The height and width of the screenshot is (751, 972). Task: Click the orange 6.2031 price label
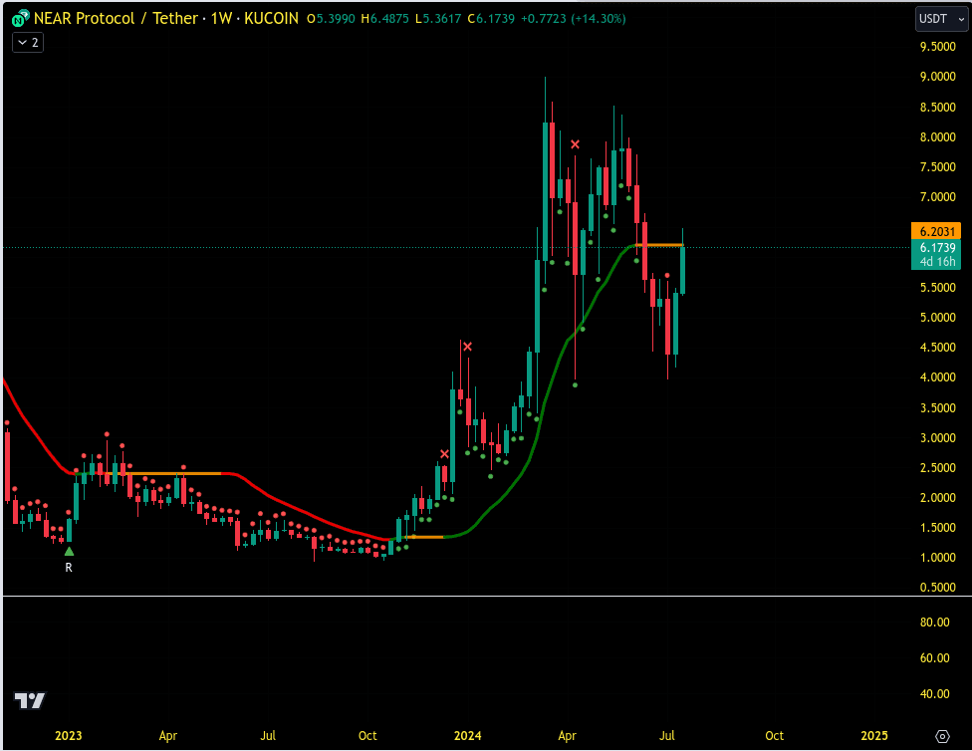tap(936, 231)
